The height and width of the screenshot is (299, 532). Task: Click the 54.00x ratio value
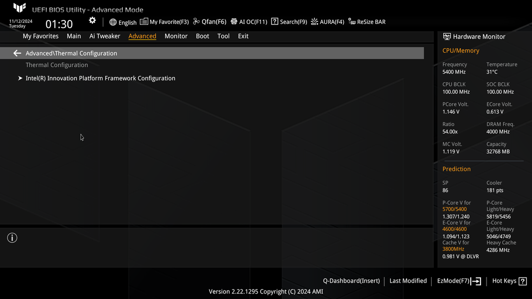450,132
